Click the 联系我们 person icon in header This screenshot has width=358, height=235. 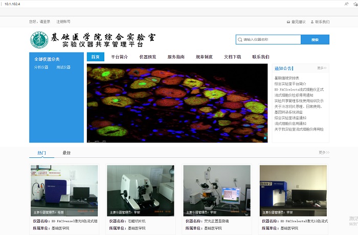311,22
